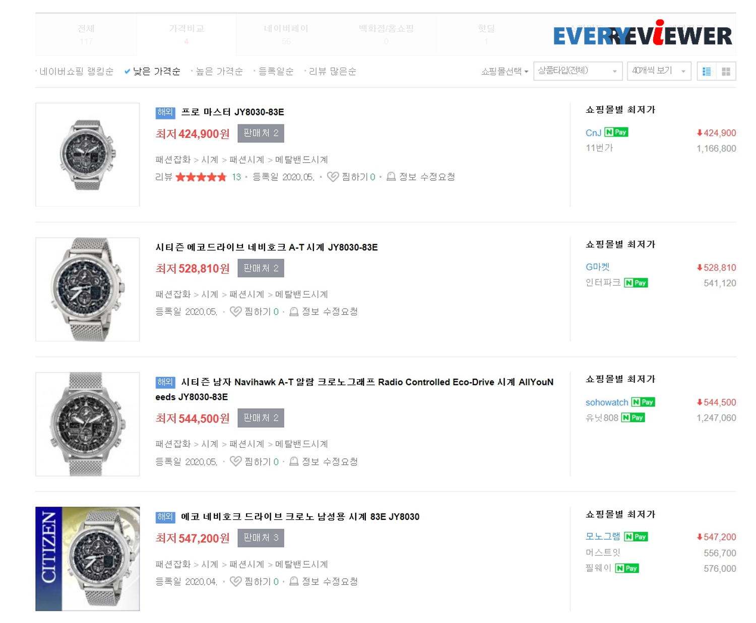Open the CITIZEN watch product thumbnail
756x623 pixels.
coord(88,559)
